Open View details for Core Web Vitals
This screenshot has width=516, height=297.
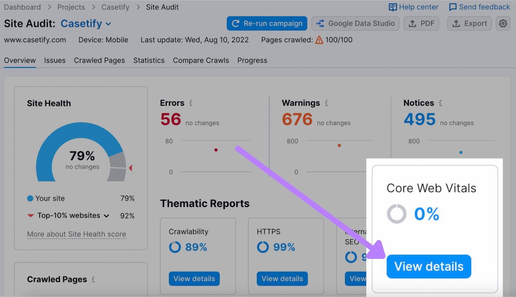point(429,267)
